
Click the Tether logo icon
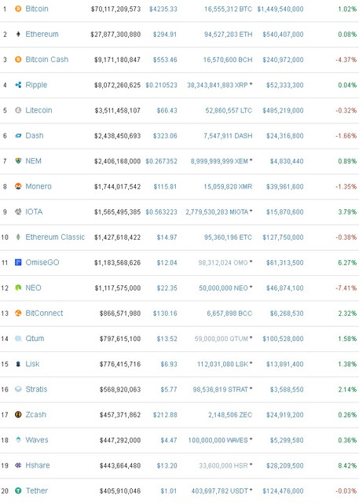pos(18,490)
